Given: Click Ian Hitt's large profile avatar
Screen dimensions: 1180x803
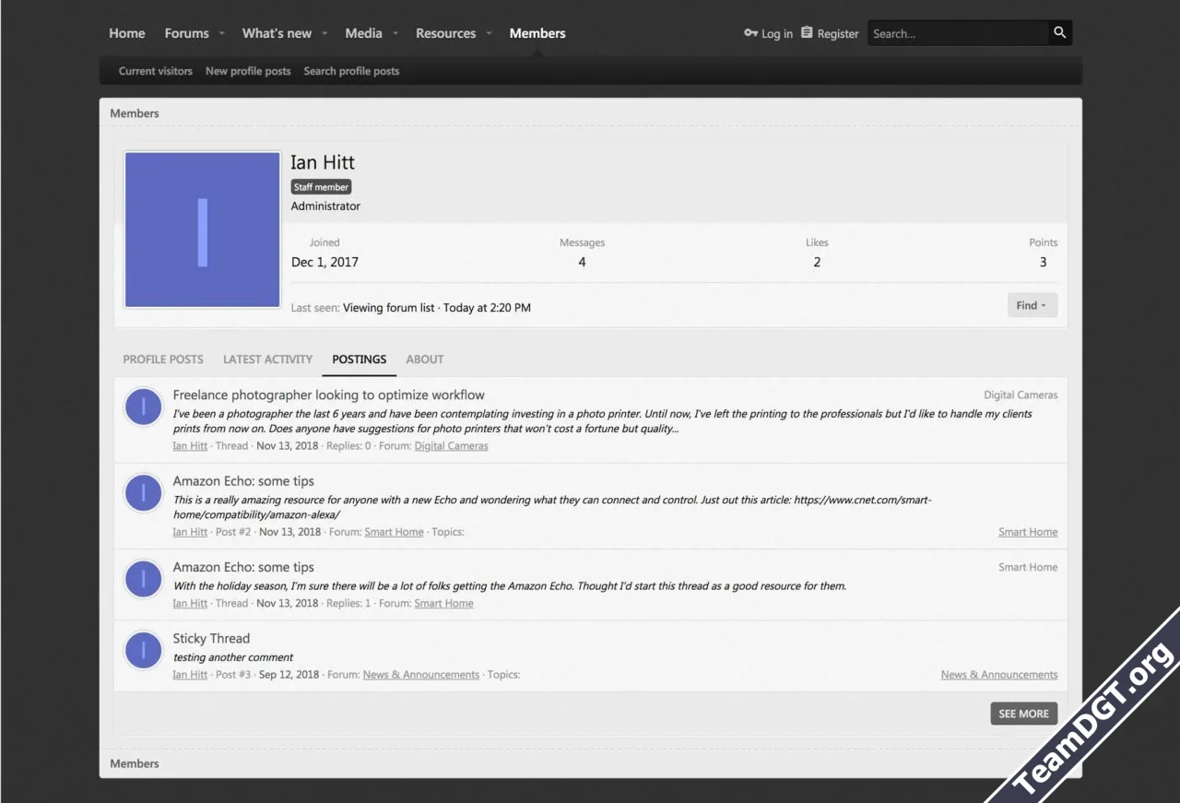Looking at the screenshot, I should [x=202, y=230].
